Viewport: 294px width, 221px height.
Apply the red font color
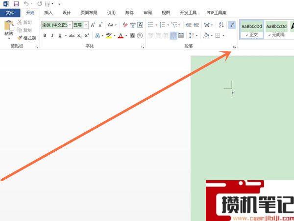[x=121, y=35]
